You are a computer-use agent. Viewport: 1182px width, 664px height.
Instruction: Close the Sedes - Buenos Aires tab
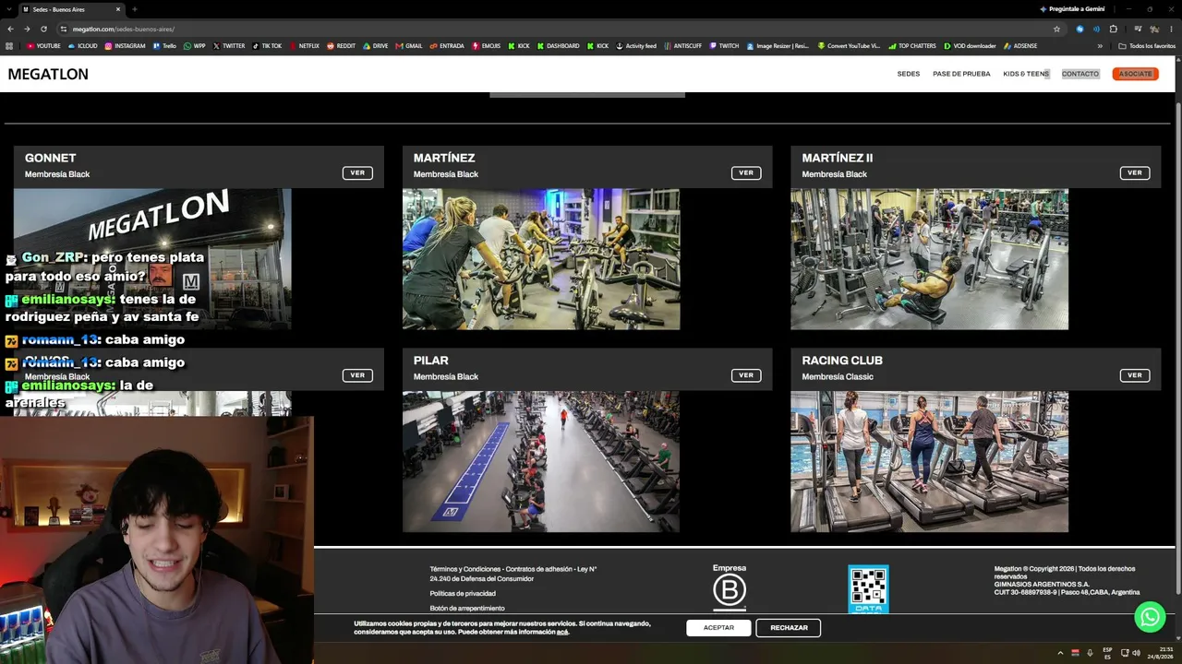[119, 9]
